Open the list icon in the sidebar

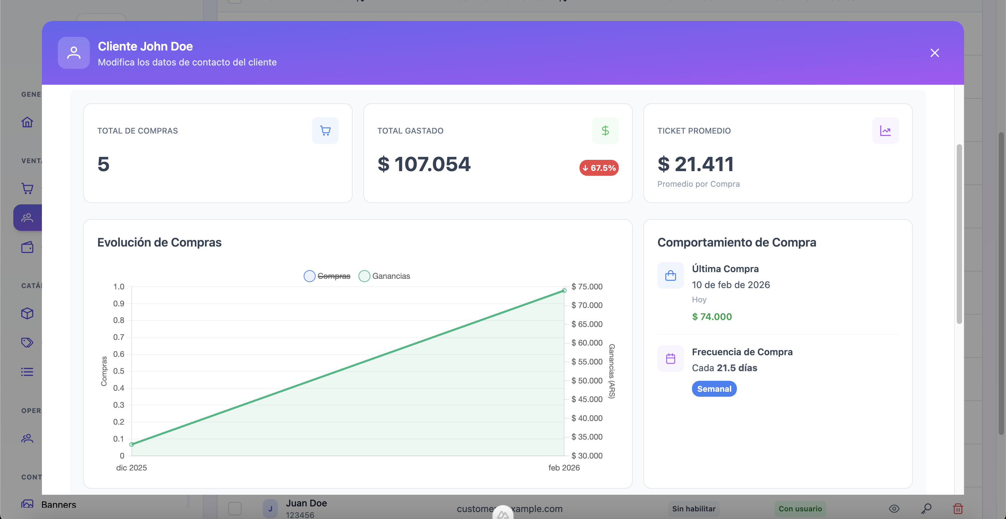coord(27,371)
